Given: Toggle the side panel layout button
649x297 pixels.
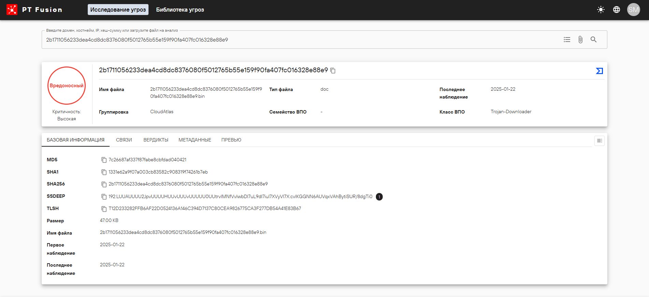Looking at the screenshot, I should pyautogui.click(x=599, y=140).
